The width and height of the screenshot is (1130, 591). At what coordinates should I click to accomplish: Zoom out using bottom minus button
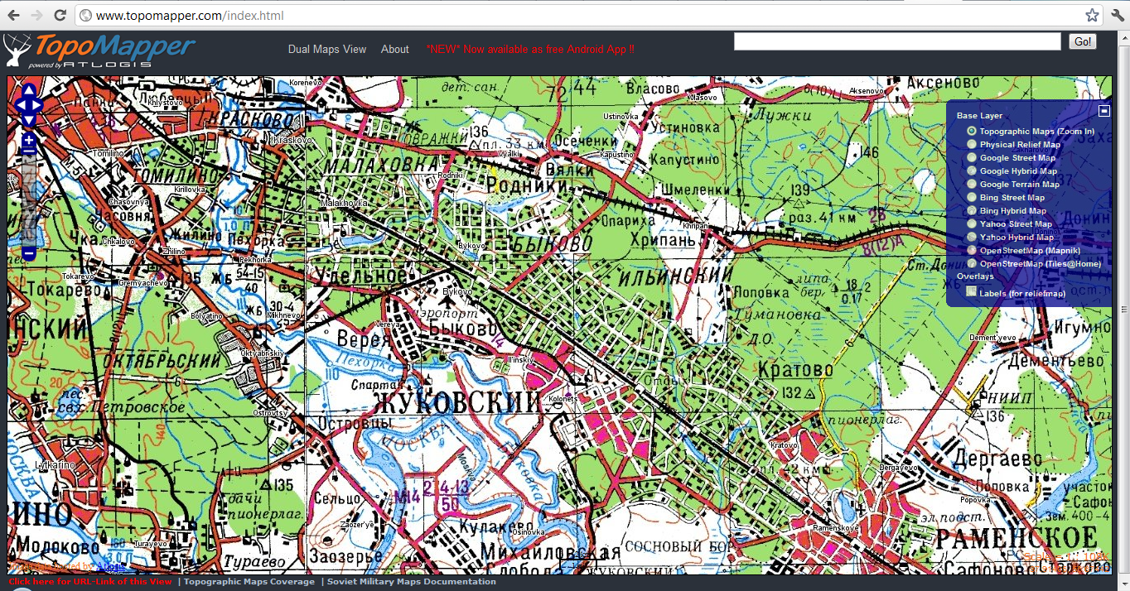pos(29,253)
